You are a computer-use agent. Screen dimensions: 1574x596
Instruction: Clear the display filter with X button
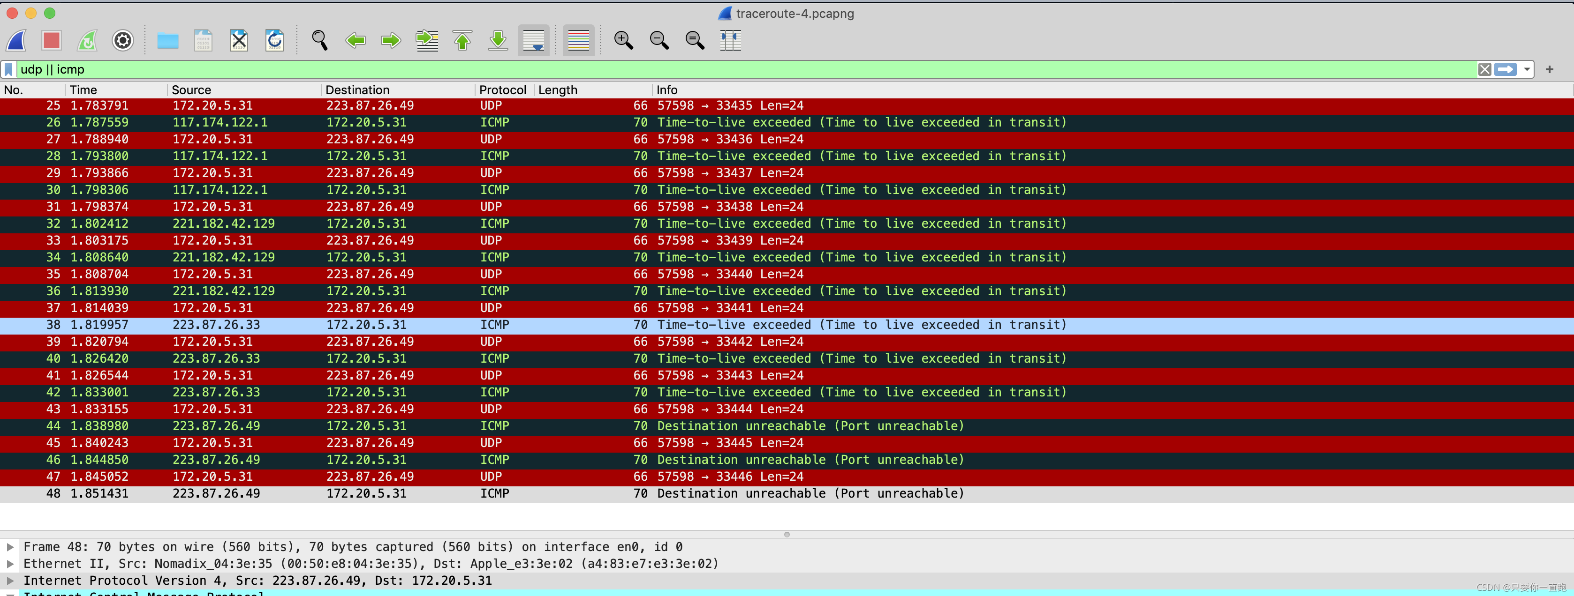pyautogui.click(x=1485, y=70)
